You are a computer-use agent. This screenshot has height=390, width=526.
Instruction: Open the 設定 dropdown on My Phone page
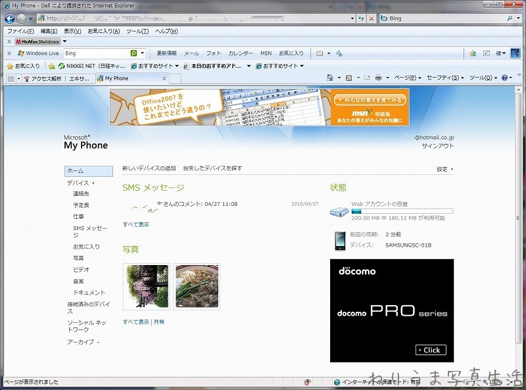click(445, 169)
